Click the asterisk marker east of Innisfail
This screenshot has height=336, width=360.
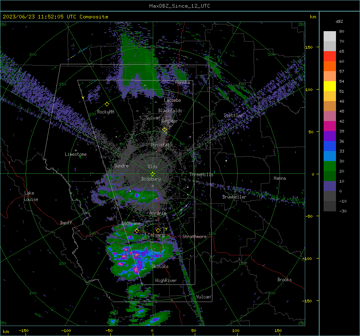(190, 137)
